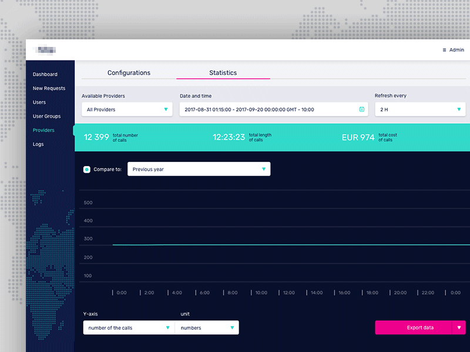Expand the unit dropdown showing numbers
470x352 pixels.
pyautogui.click(x=206, y=327)
